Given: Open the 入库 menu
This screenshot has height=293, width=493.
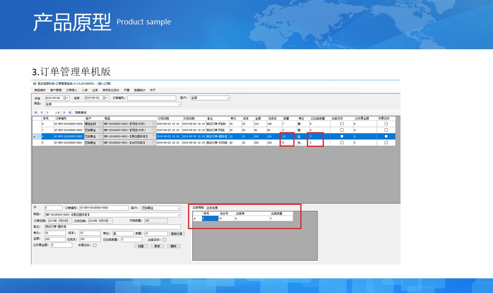Looking at the screenshot, I should pyautogui.click(x=85, y=90).
